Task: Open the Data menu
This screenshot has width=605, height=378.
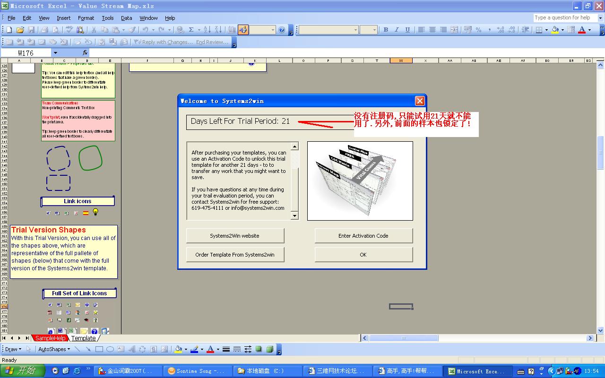Action: coord(126,18)
